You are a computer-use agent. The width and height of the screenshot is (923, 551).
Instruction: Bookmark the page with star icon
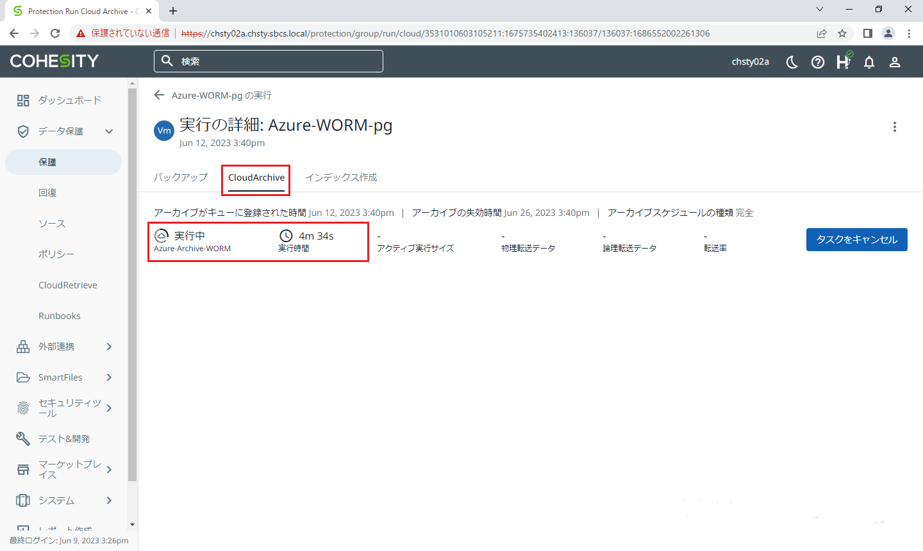click(842, 33)
